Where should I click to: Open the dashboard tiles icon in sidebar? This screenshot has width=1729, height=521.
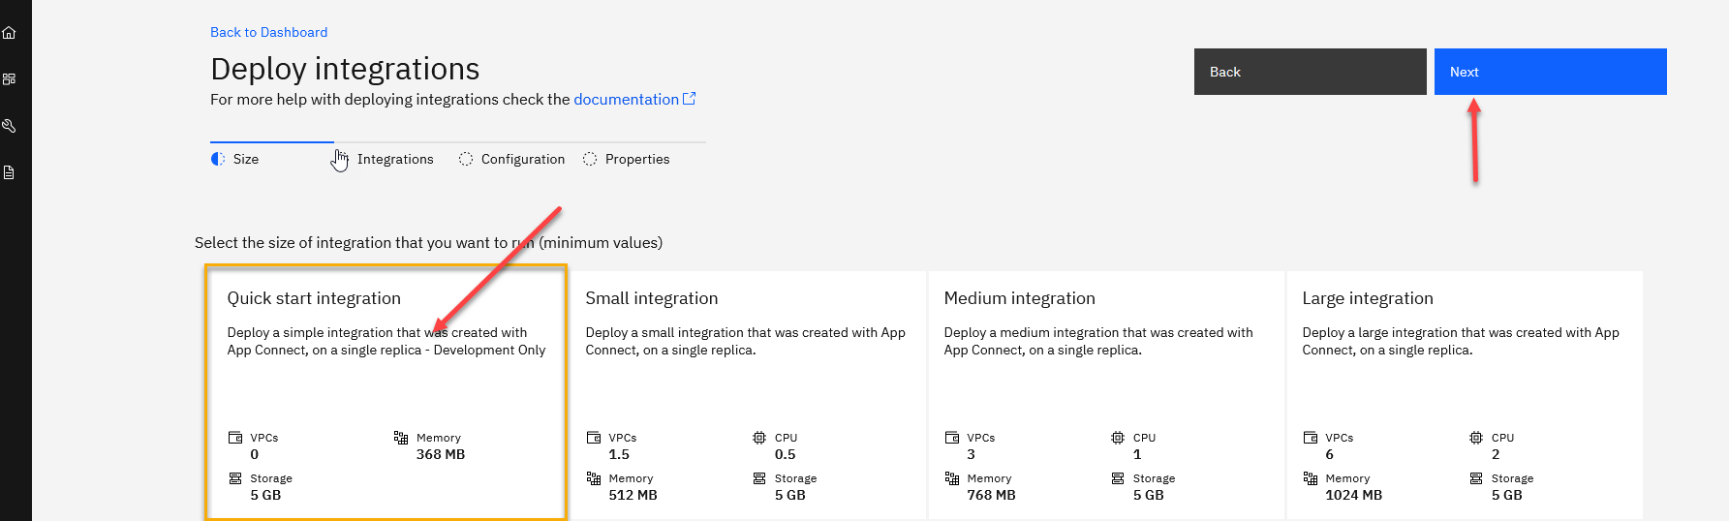[10, 79]
